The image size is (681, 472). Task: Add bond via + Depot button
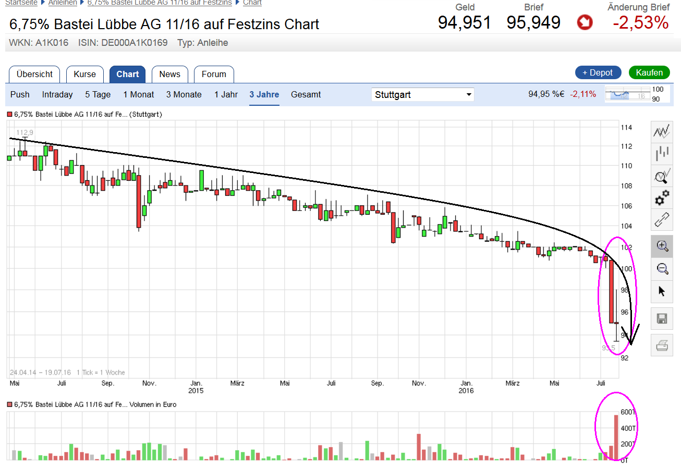pos(598,73)
